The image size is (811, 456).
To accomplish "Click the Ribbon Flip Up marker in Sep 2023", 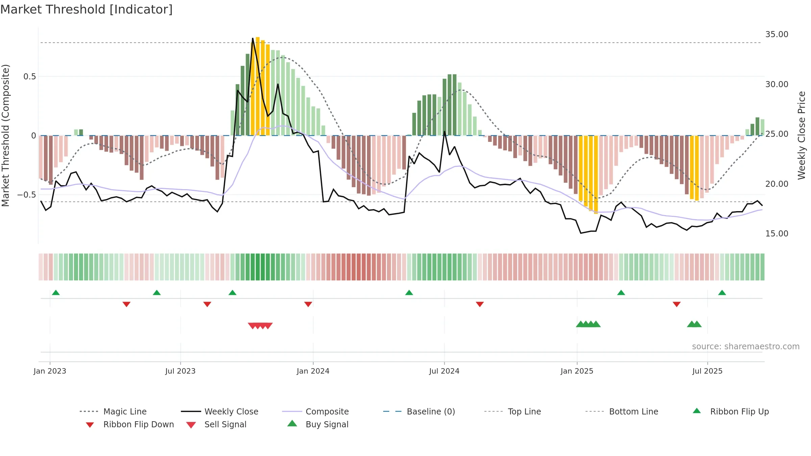I will pyautogui.click(x=232, y=293).
